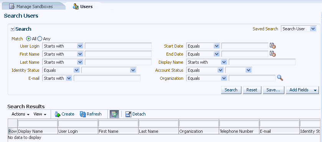This screenshot has width=322, height=142.
Task: Click the filter box above Last Name column
Action: (x=159, y=124)
